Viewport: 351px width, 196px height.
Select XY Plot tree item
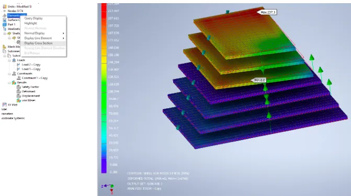(13, 105)
